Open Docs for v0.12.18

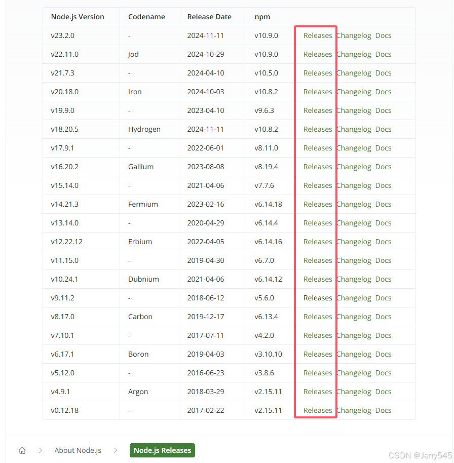pos(383,410)
